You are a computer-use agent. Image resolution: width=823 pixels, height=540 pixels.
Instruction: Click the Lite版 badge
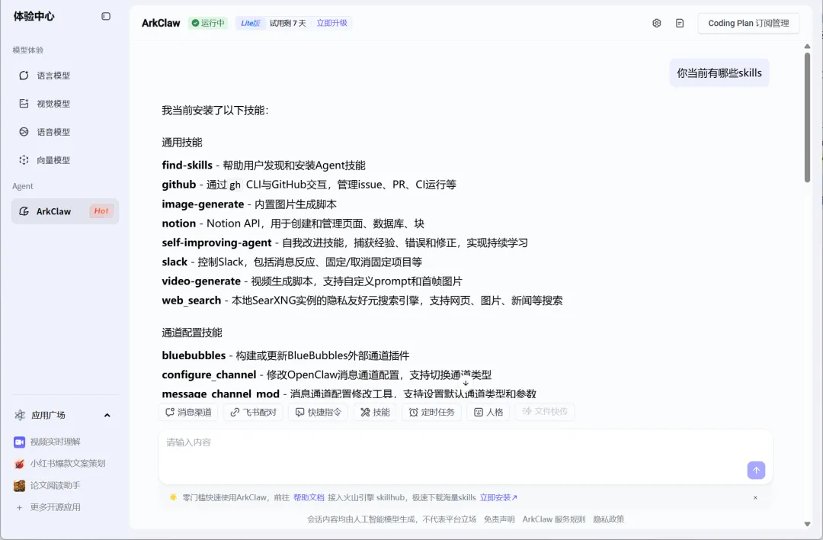point(251,23)
